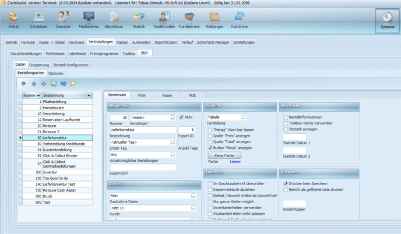Open the Artikel module
Image resolution: width=401 pixels, height=234 pixels.
(x=13, y=20)
